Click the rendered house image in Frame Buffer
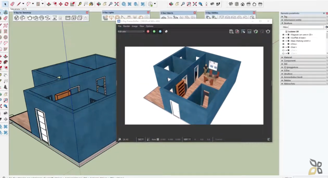328x178 pixels. pos(194,85)
